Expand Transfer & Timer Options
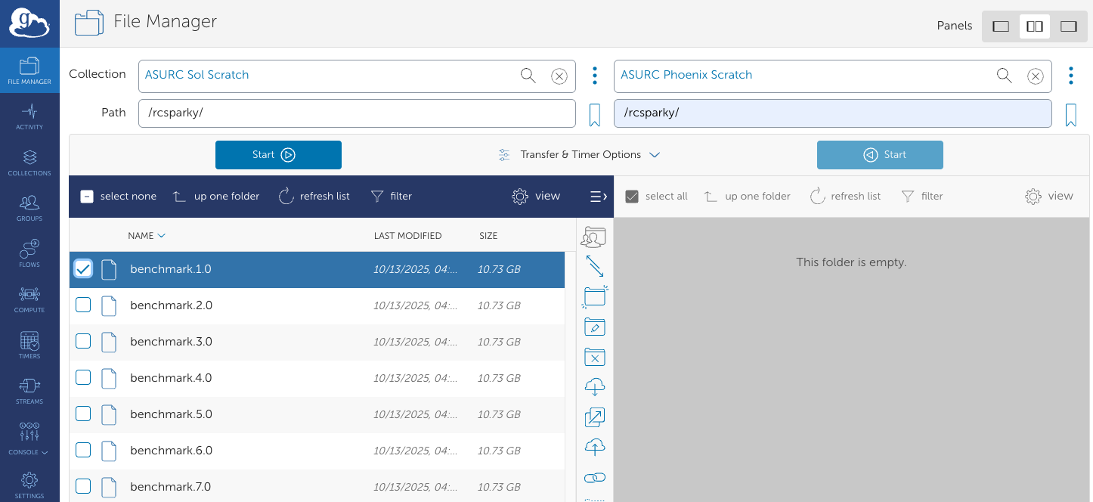This screenshot has height=502, width=1093. pos(580,154)
